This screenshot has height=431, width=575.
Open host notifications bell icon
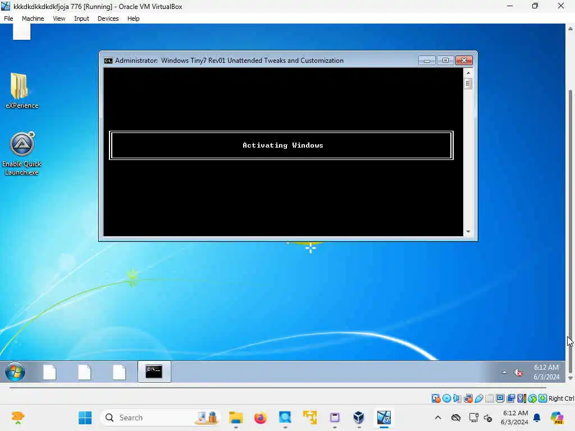pyautogui.click(x=537, y=418)
